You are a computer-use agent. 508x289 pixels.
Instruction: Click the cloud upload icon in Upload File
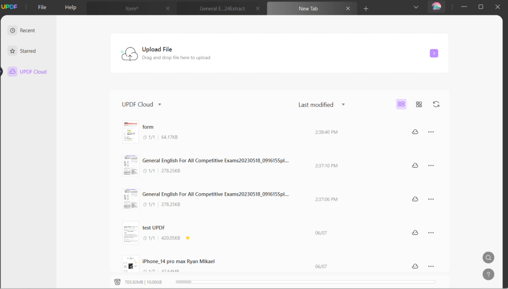pos(129,54)
